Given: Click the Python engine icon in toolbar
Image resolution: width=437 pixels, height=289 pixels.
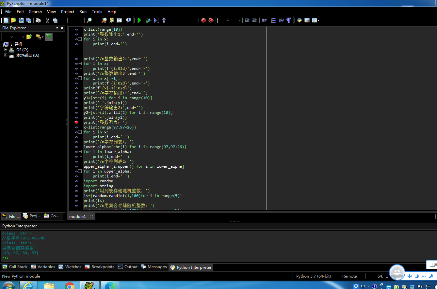Looking at the screenshot, I should pyautogui.click(x=299, y=20).
